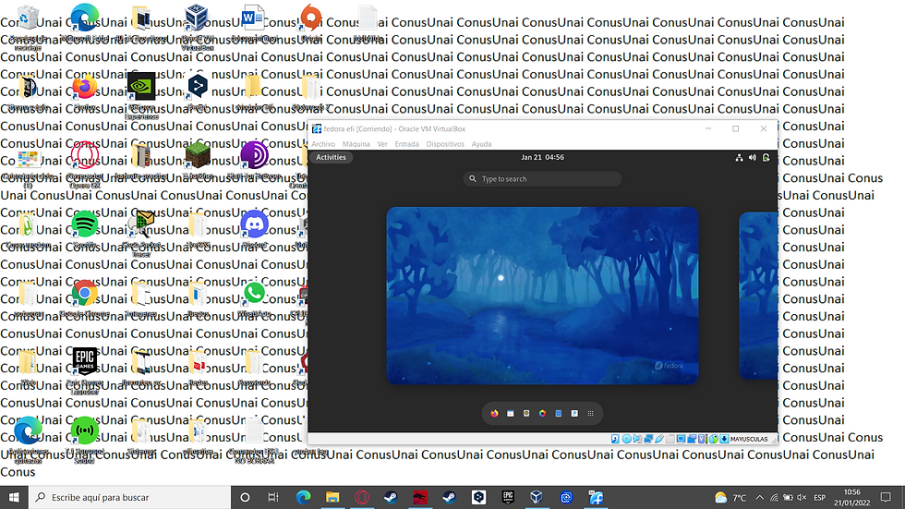The width and height of the screenshot is (905, 509).
Task: Select the Discord desktop shortcut
Action: [x=254, y=229]
